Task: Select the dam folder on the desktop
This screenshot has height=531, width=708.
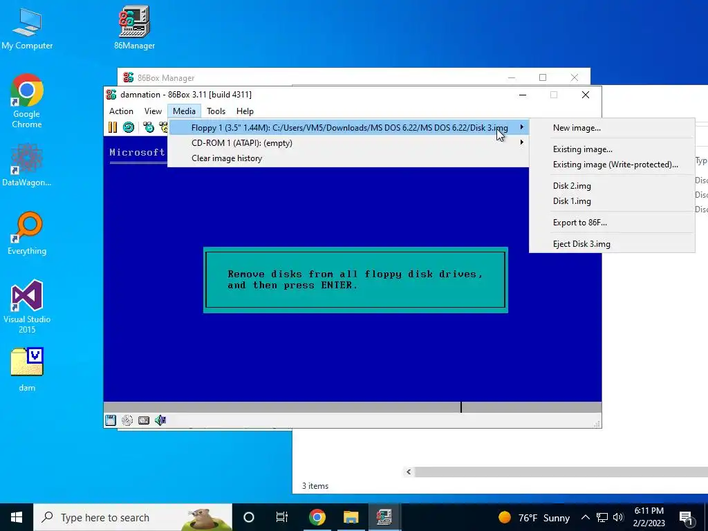Action: click(x=27, y=369)
